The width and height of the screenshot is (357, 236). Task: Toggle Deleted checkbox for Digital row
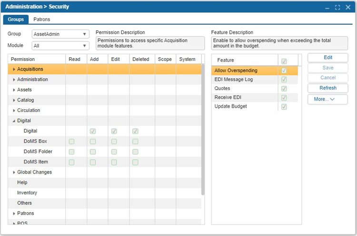pos(135,131)
